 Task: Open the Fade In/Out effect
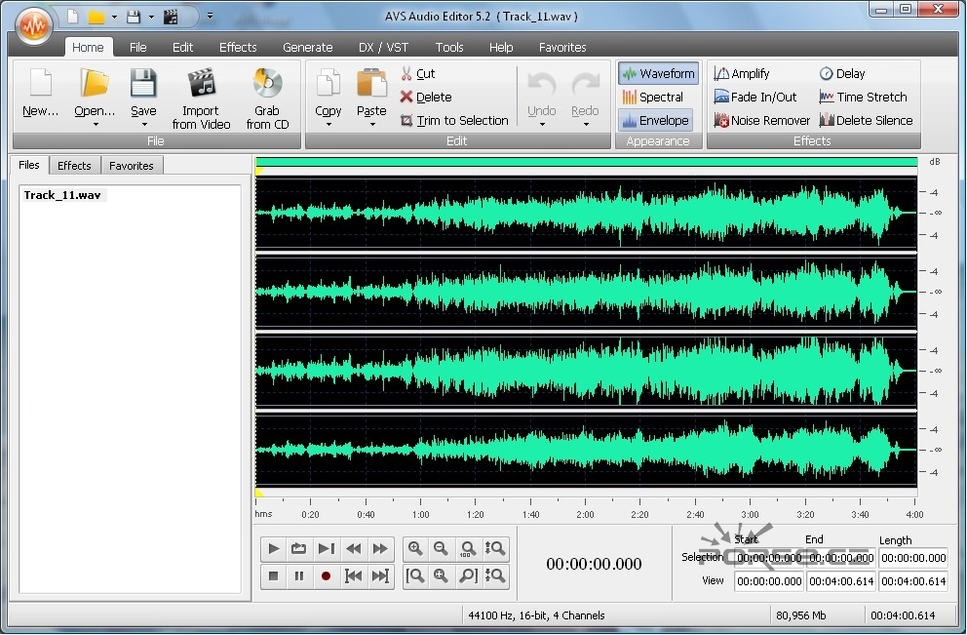click(x=755, y=97)
